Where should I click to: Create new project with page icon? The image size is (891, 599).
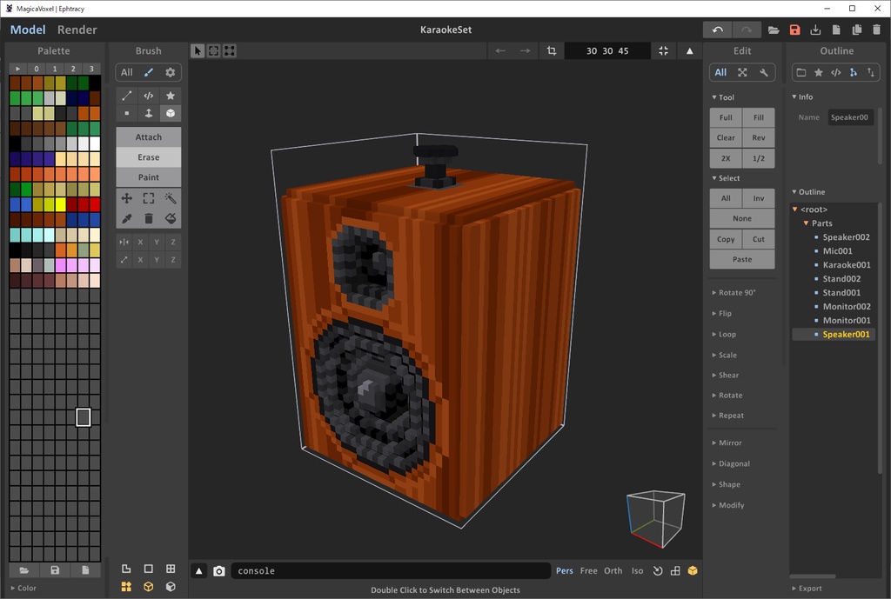pos(836,30)
